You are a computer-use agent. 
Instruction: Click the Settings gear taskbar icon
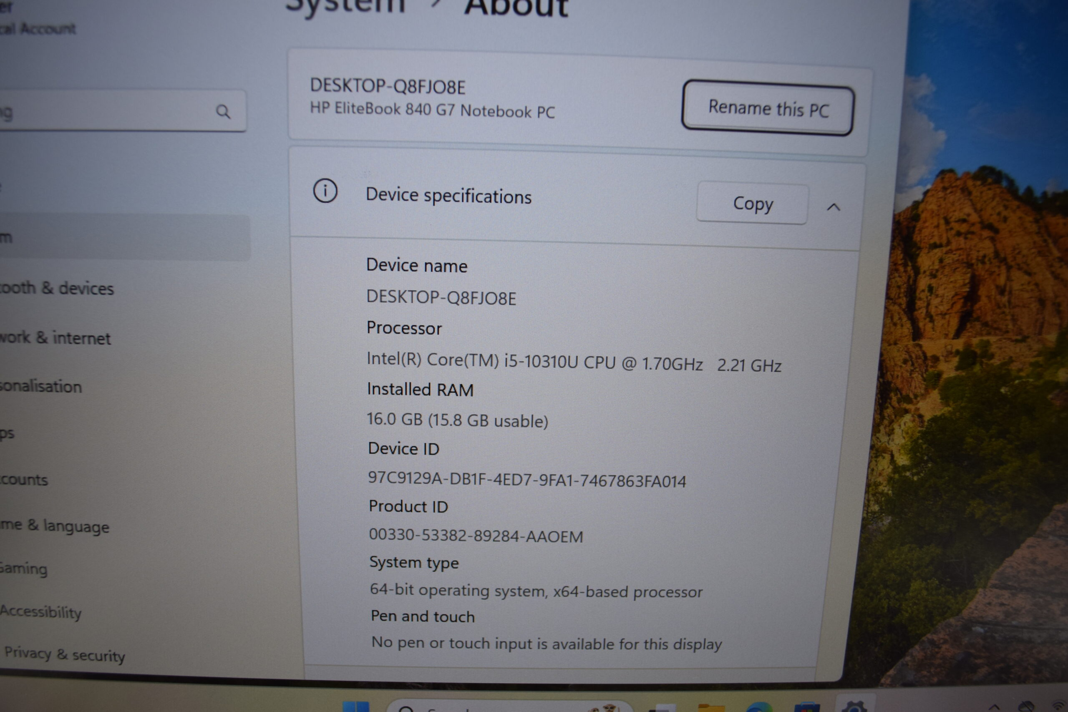point(854,707)
